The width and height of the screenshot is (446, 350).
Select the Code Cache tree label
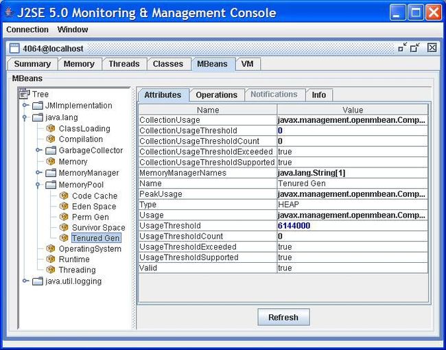pyautogui.click(x=95, y=196)
